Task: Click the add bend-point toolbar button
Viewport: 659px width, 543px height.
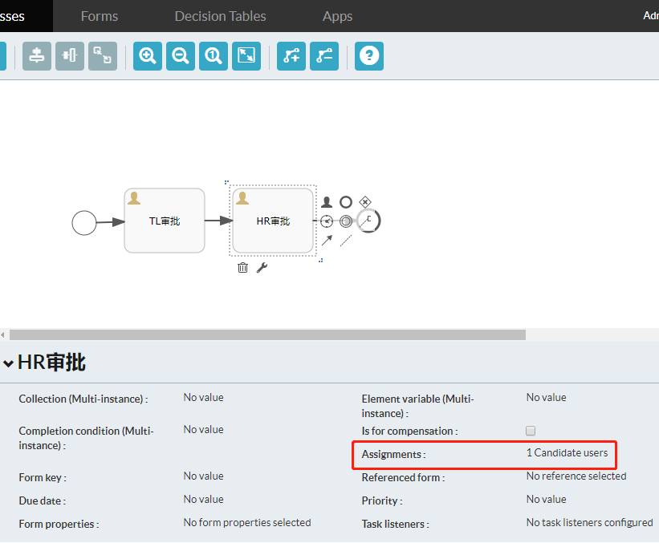Action: pyautogui.click(x=291, y=55)
